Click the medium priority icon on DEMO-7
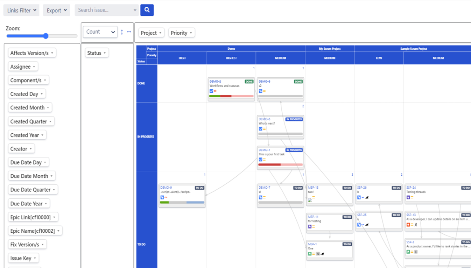 click(264, 197)
